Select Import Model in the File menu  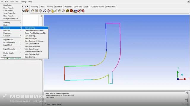(11, 40)
